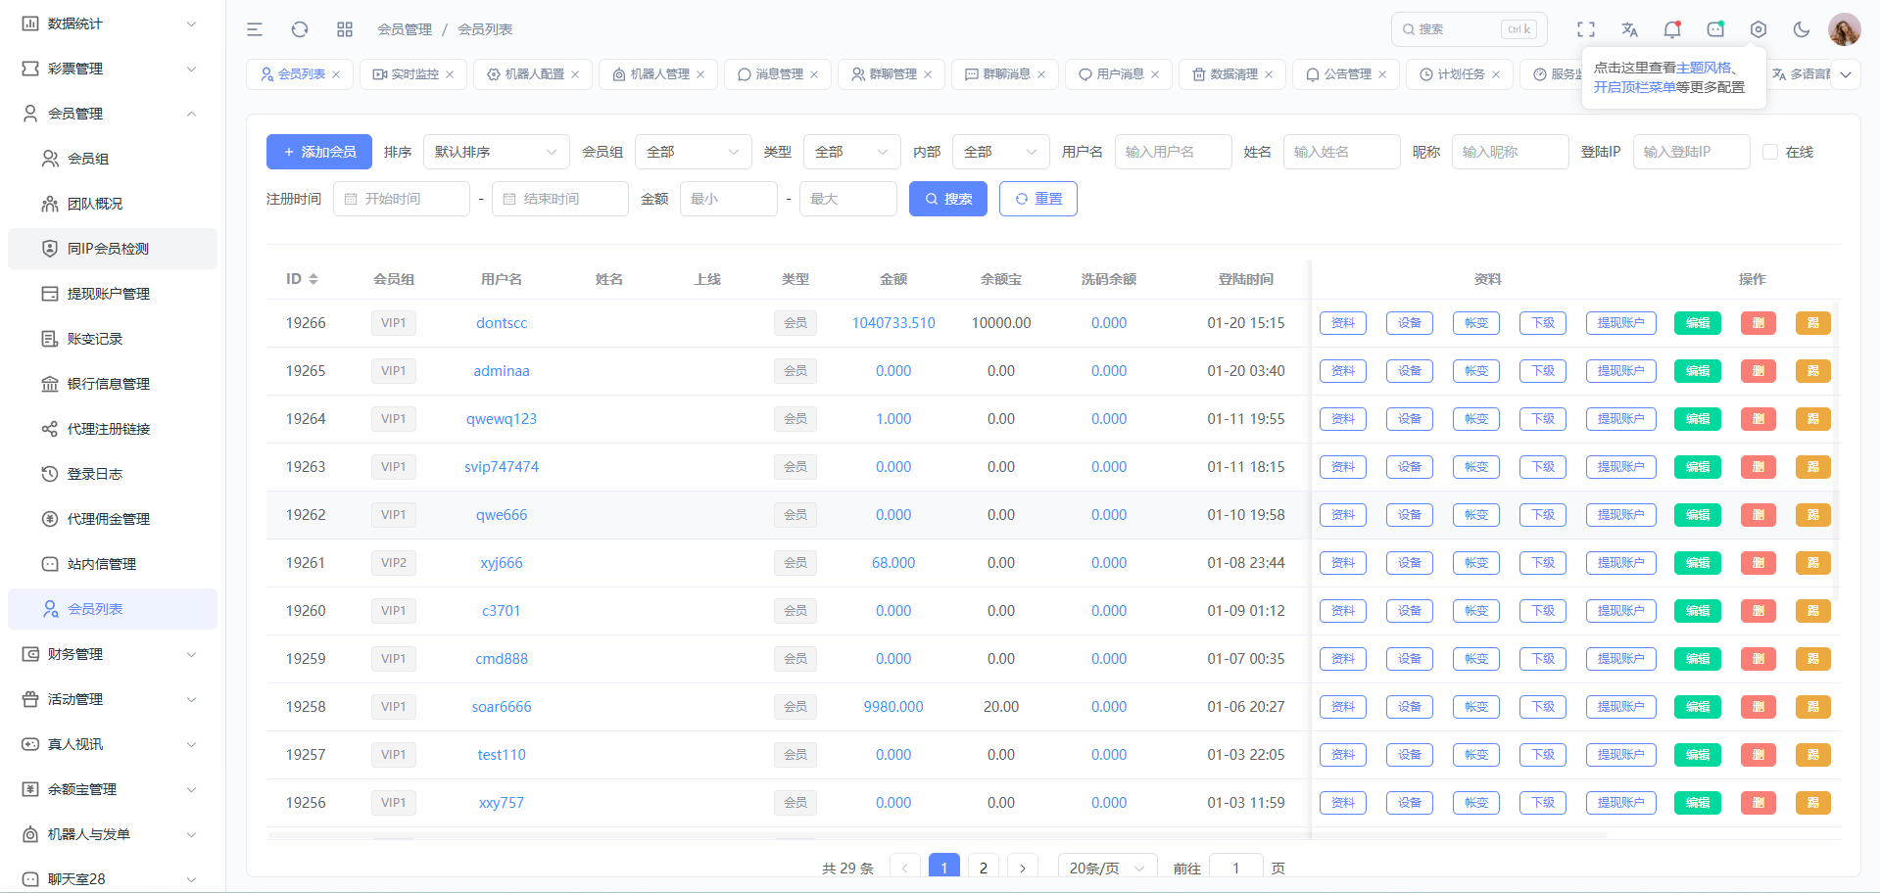The image size is (1880, 893).
Task: Open 银行信息管理 in the sidebar
Action: click(x=113, y=384)
